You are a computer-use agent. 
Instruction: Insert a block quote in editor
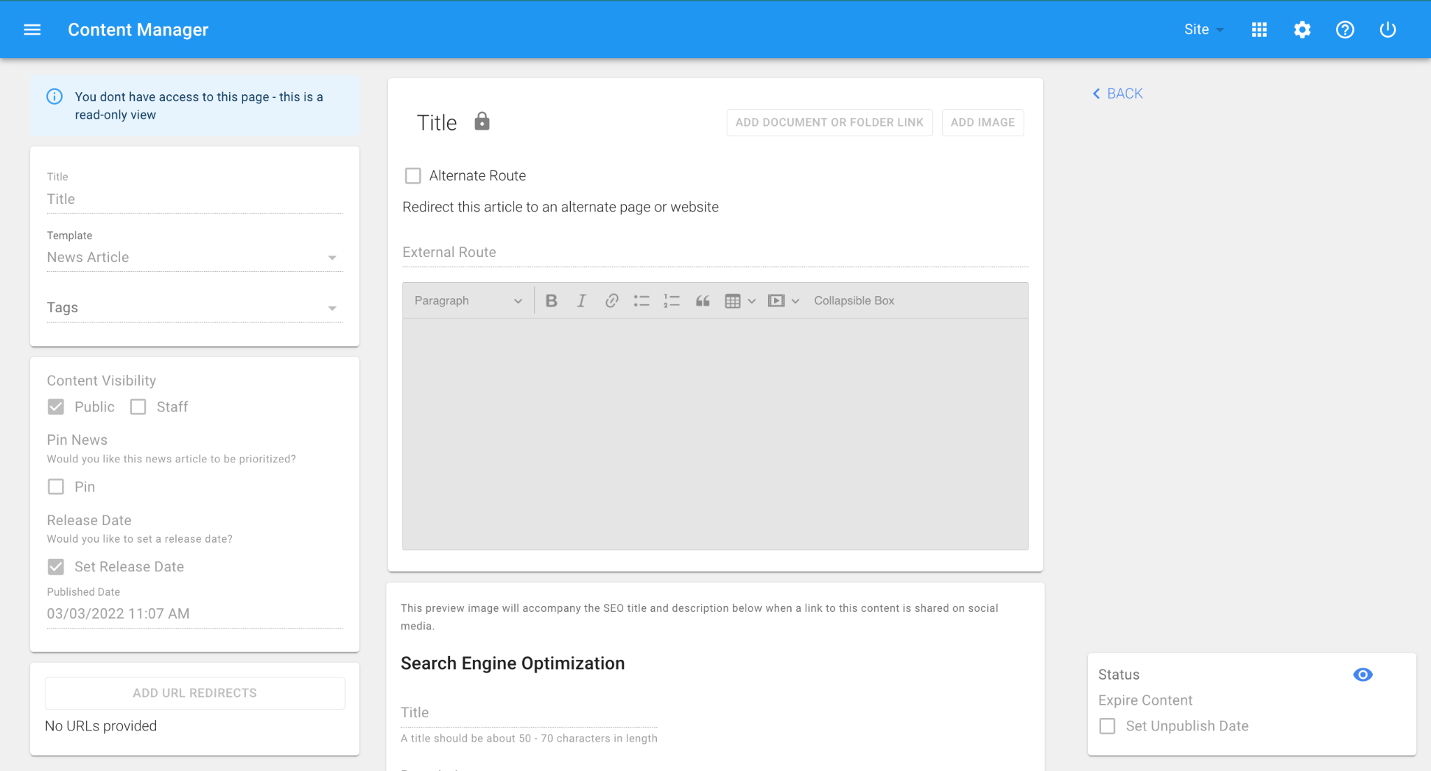point(702,300)
